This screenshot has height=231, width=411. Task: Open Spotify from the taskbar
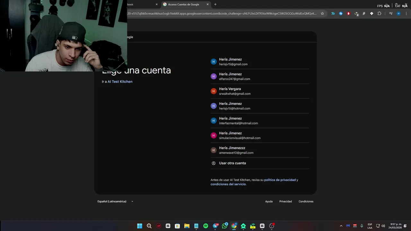(x=205, y=226)
